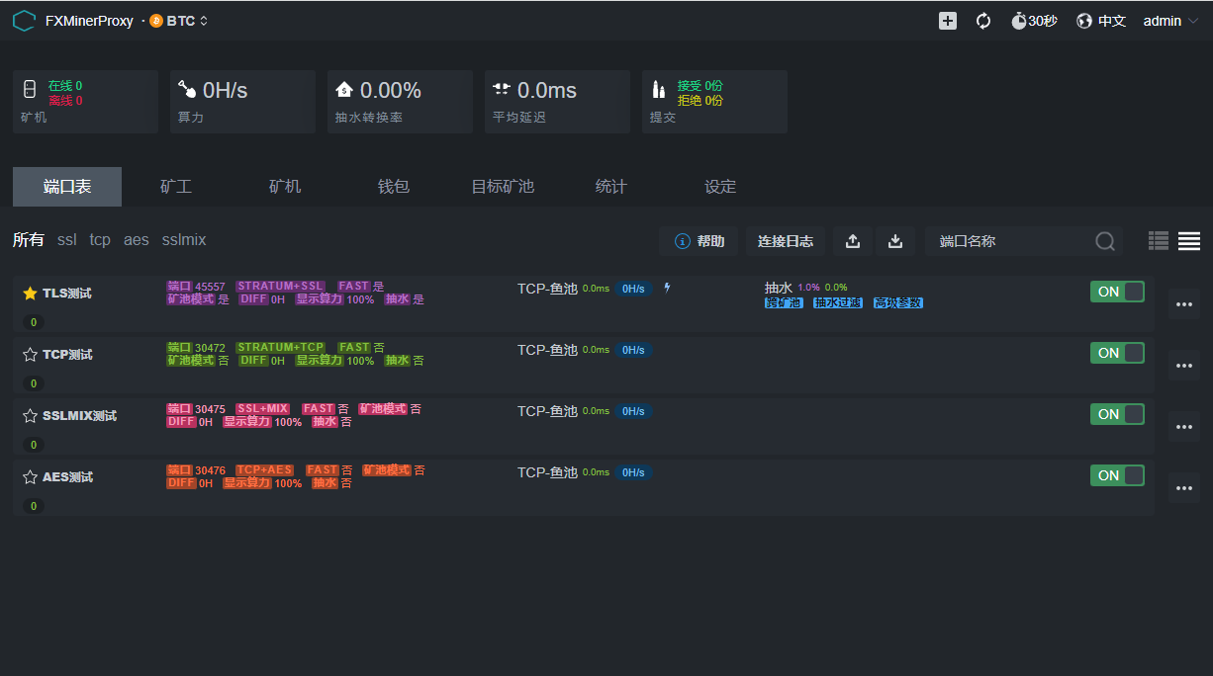Click the 平均延迟 latency icon
Viewport: 1213px width, 676px height.
click(502, 89)
